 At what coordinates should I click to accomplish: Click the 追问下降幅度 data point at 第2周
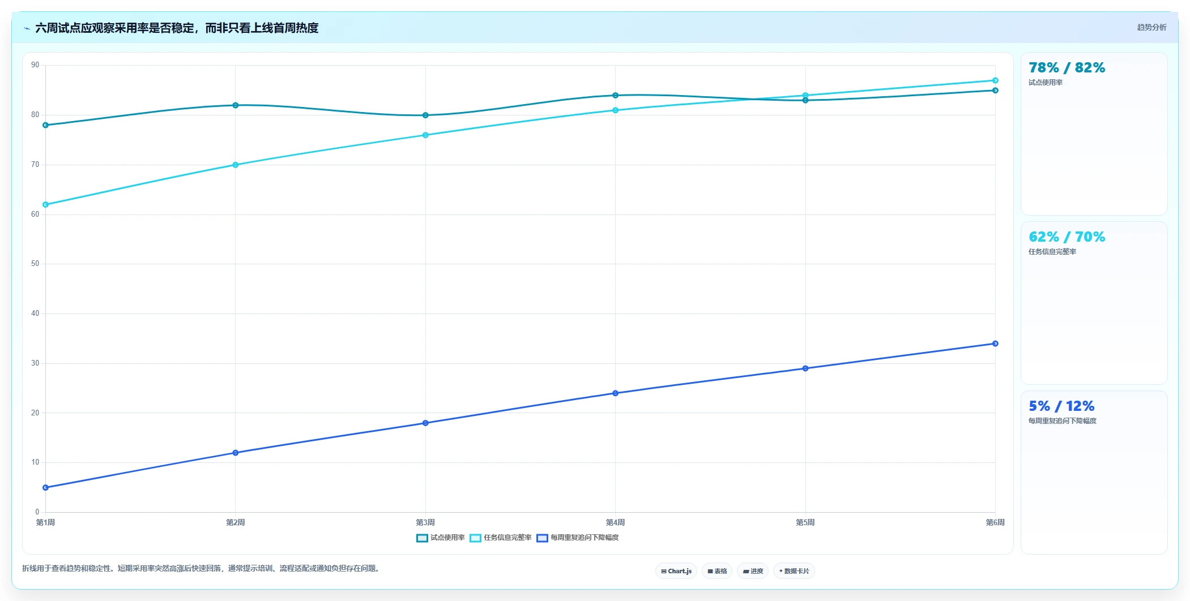[x=236, y=453]
